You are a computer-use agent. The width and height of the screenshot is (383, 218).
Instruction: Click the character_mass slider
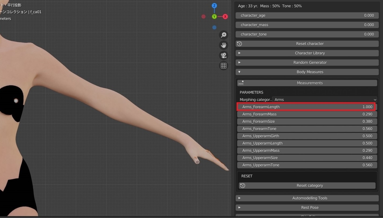tap(307, 25)
